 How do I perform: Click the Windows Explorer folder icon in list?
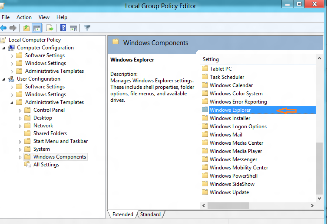(205, 110)
